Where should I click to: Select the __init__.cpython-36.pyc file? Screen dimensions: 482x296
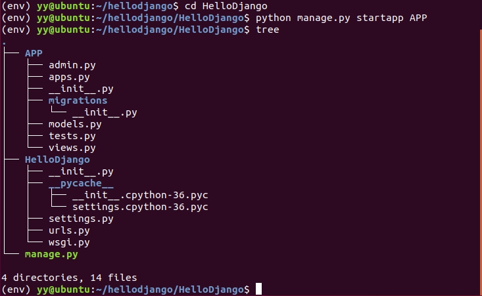[x=139, y=195]
